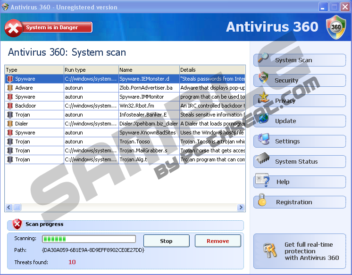Open the System Scan section
Image resolution: width=352 pixels, height=275 pixels.
click(300, 60)
